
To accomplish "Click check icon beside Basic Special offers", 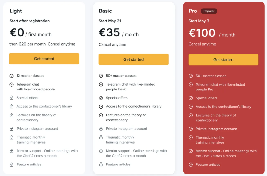I will pos(101,98).
